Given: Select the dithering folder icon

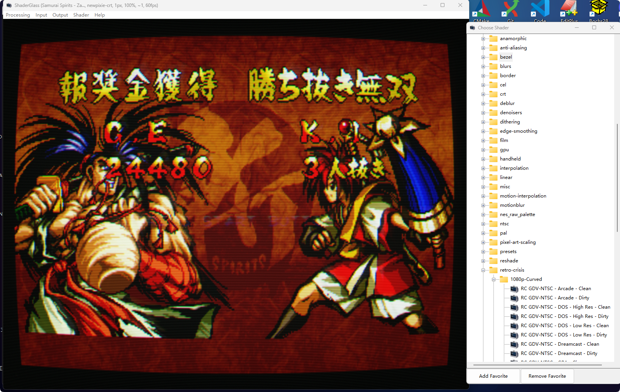Looking at the screenshot, I should pos(493,122).
